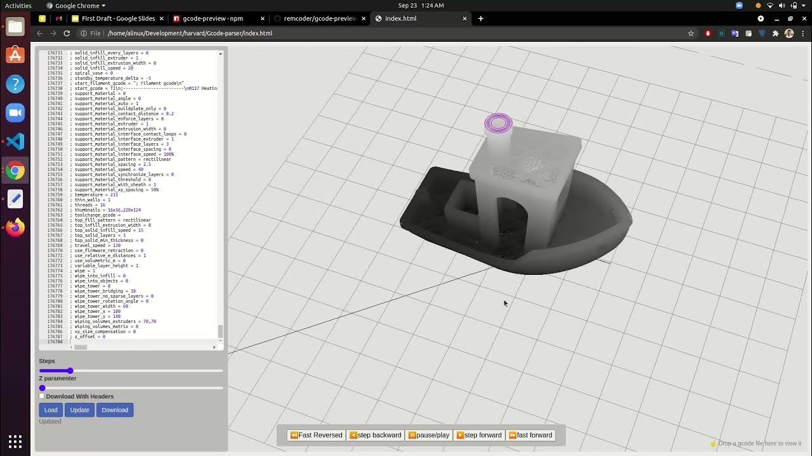Open Activities overview

pos(18,6)
